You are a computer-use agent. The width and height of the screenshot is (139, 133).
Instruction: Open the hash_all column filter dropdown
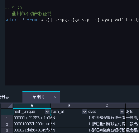84,112
